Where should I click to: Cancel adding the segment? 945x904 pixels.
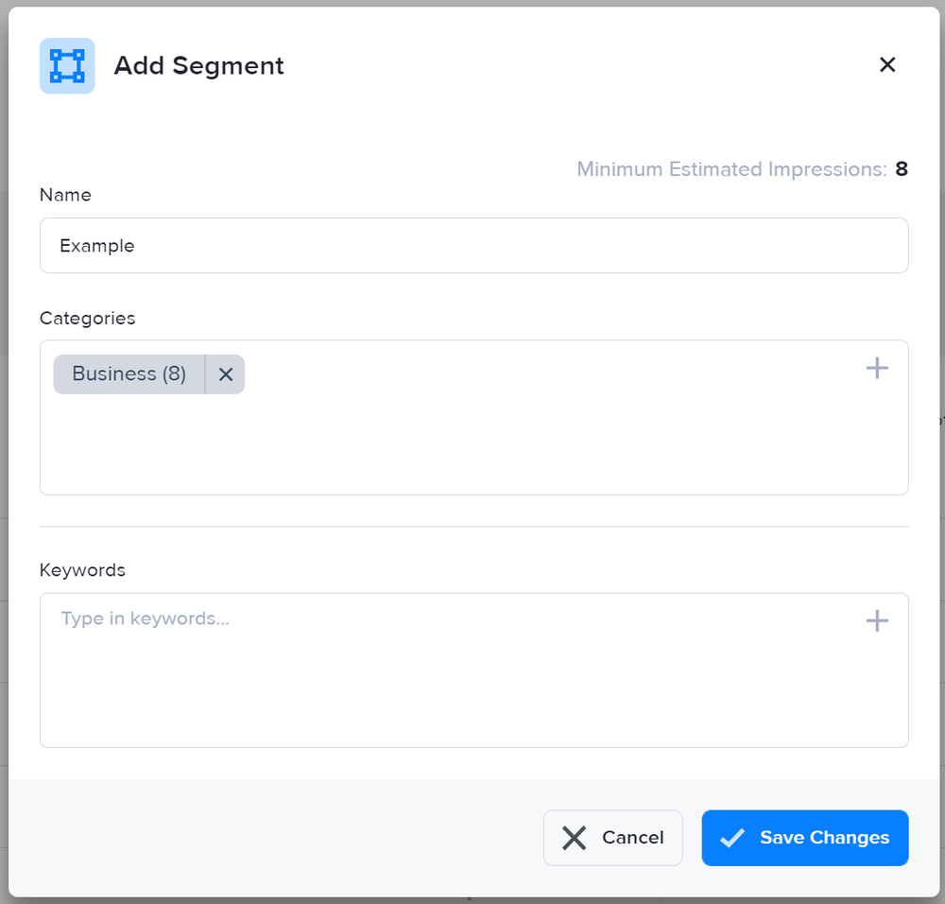tap(612, 838)
